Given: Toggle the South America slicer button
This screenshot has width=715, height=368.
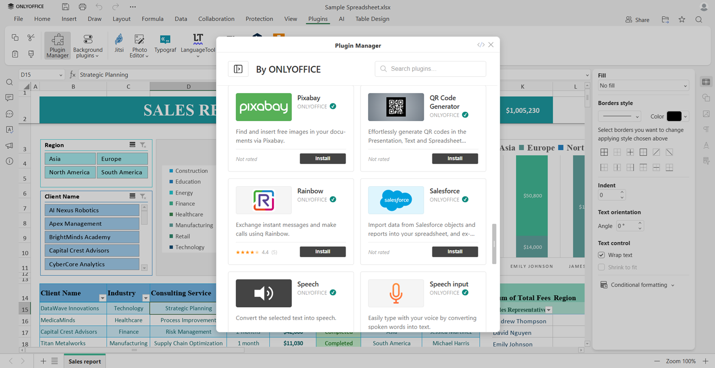Looking at the screenshot, I should click(x=122, y=172).
